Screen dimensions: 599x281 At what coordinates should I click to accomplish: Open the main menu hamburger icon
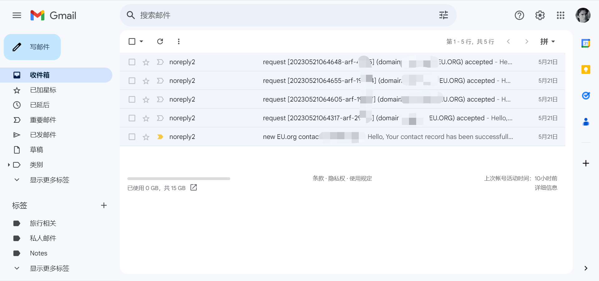tap(17, 15)
